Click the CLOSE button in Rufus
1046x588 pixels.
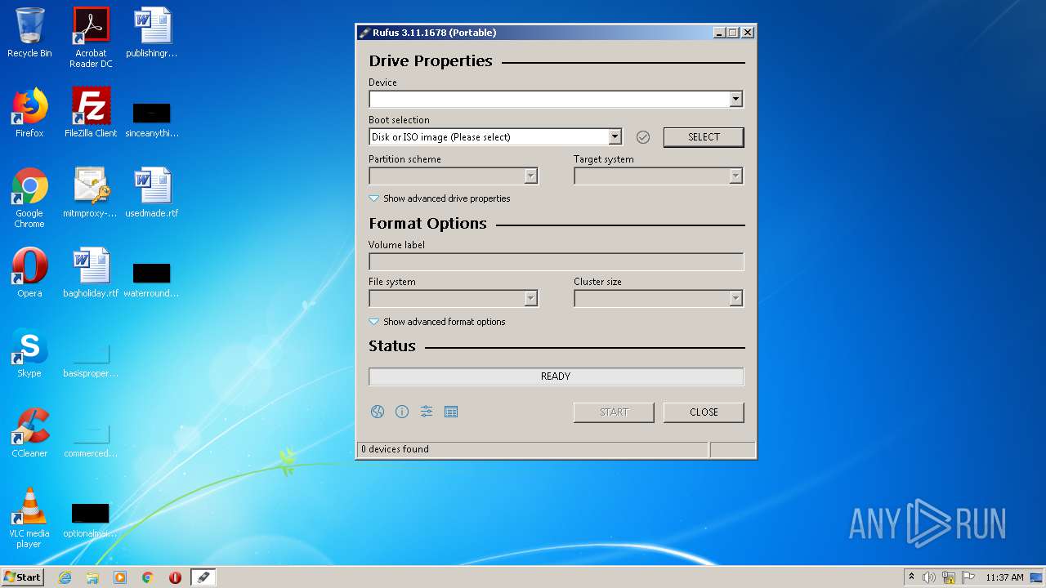704,412
